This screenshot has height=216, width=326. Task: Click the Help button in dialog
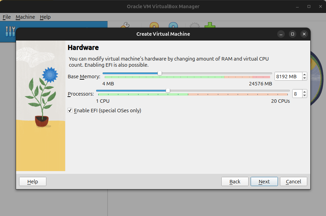coord(33,182)
